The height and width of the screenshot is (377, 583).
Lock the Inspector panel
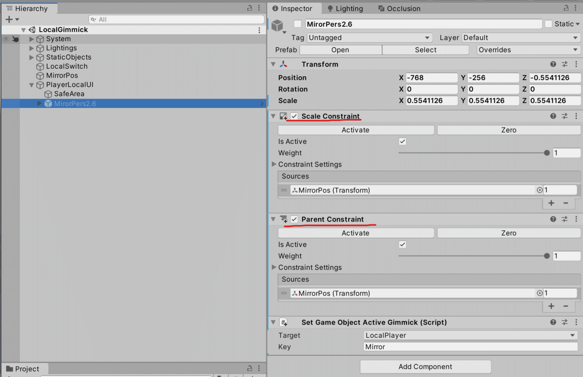point(566,8)
